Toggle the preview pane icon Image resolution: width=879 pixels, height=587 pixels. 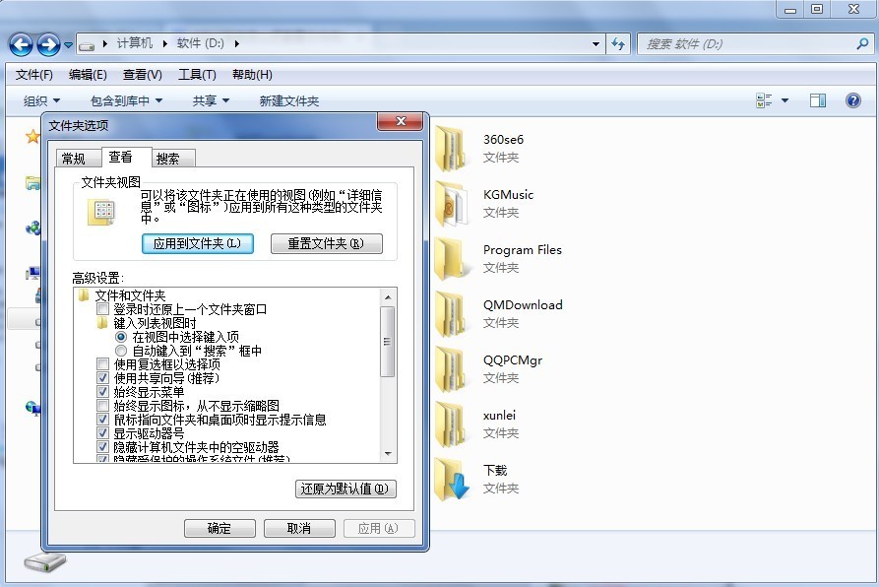coord(817,100)
